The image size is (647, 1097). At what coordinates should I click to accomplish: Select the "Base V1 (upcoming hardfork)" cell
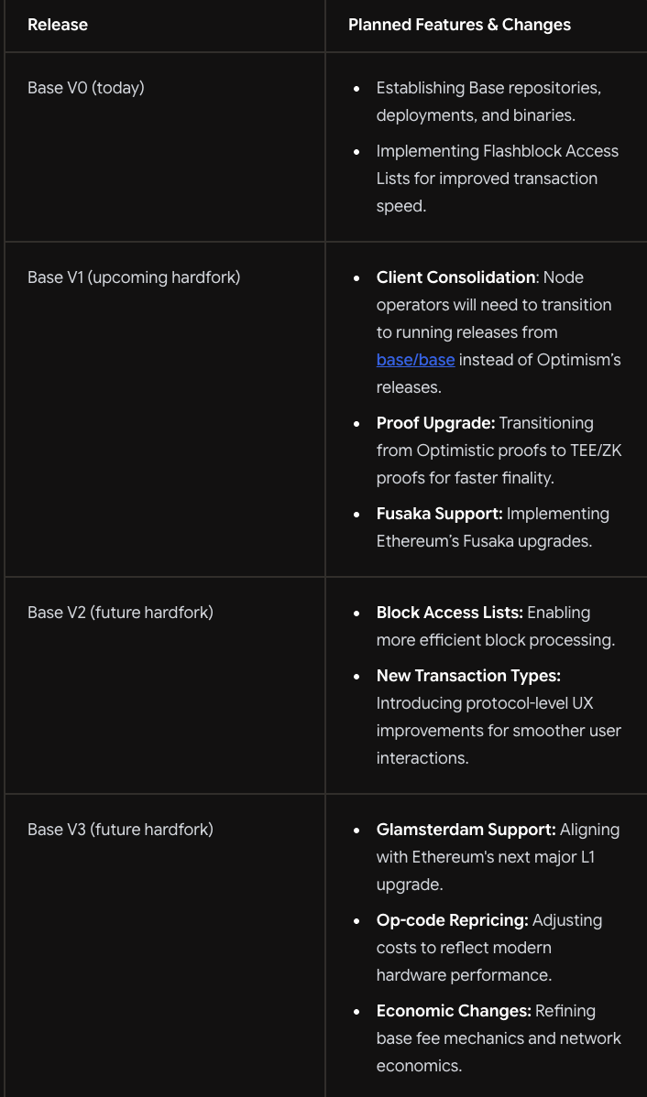point(134,277)
